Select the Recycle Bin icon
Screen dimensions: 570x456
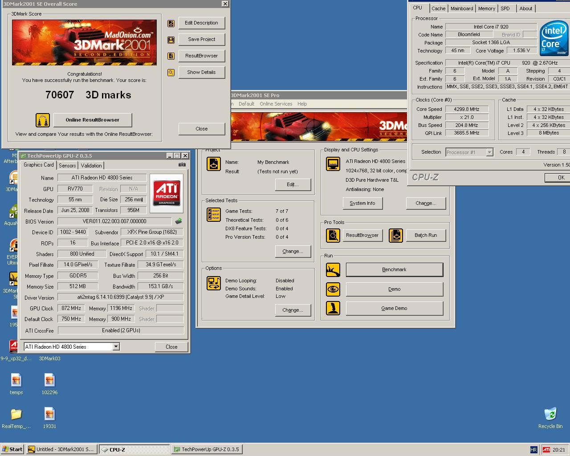click(550, 414)
